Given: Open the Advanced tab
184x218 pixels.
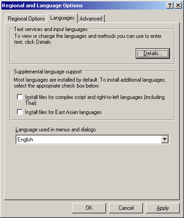Looking at the screenshot, I should coord(91,19).
